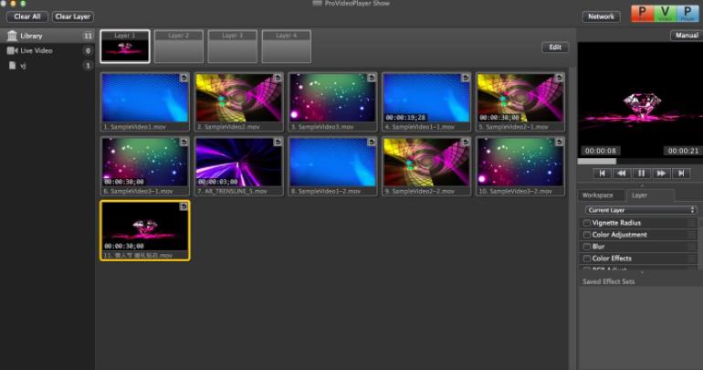Enable the Vignette Radius effect checkbox
703x370 pixels.
click(587, 223)
